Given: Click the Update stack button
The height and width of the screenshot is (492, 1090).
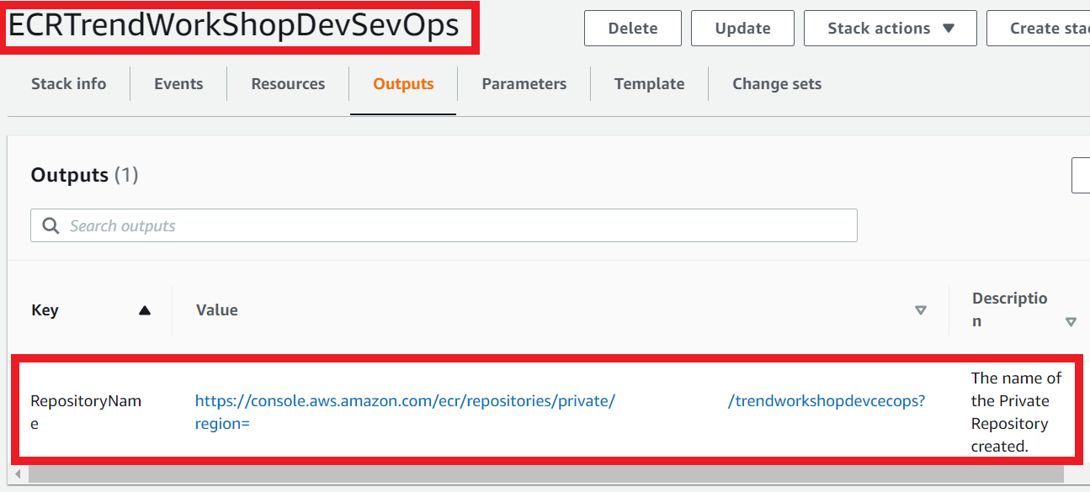Looking at the screenshot, I should tap(742, 29).
